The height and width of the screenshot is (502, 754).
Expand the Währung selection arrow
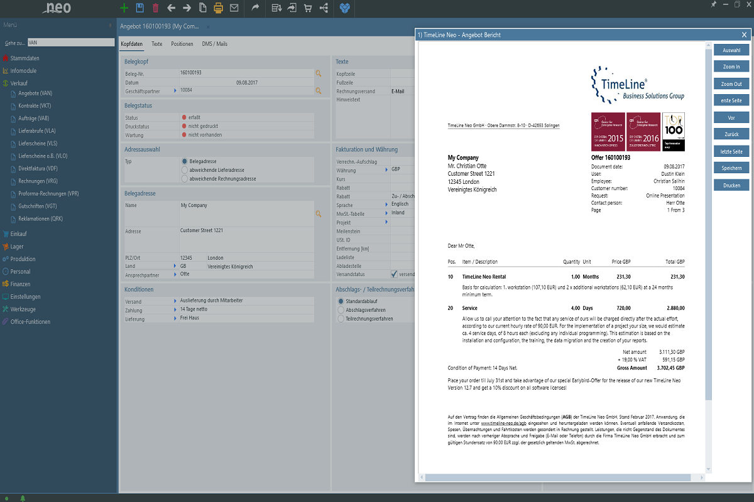click(386, 170)
